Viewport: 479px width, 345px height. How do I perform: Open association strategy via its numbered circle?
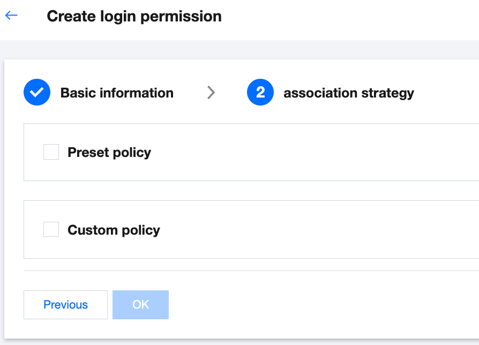(x=260, y=92)
